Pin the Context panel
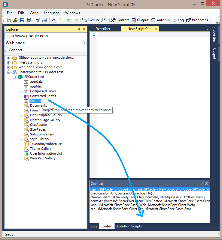Image resolution: width=222 pixels, height=240 pixels. 202,183
